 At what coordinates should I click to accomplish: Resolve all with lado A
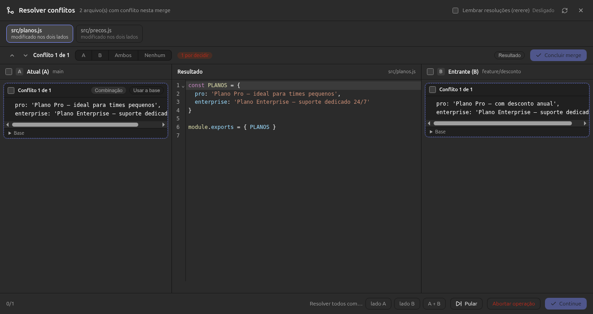378,304
